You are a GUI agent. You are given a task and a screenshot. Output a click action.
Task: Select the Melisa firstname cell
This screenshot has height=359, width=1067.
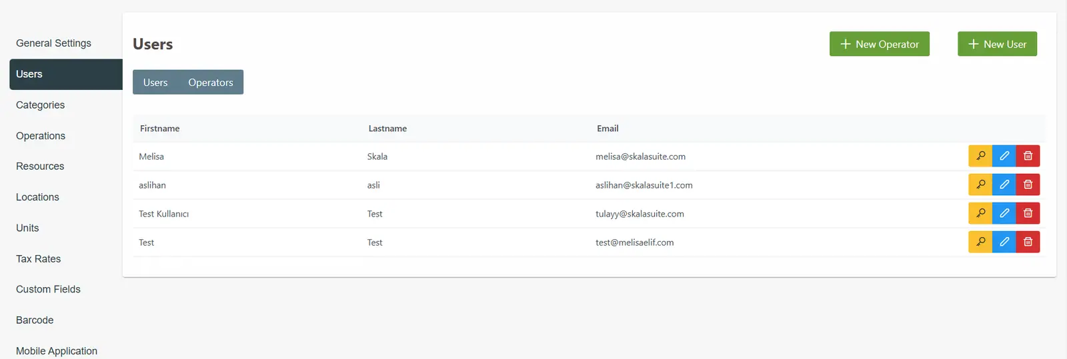coord(151,157)
